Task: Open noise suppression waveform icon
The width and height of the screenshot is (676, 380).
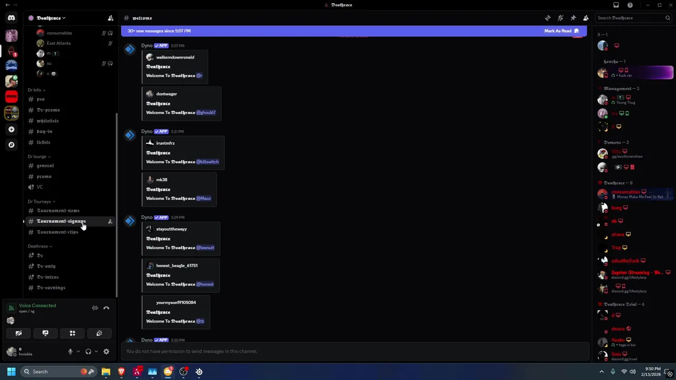Action: click(x=95, y=308)
